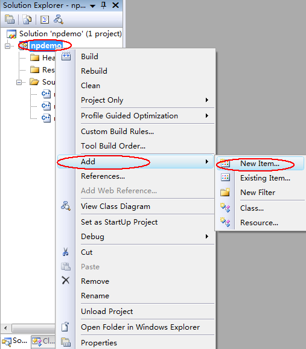Close the Solution Explorer panel
The height and width of the screenshot is (349, 306).
(115, 5)
